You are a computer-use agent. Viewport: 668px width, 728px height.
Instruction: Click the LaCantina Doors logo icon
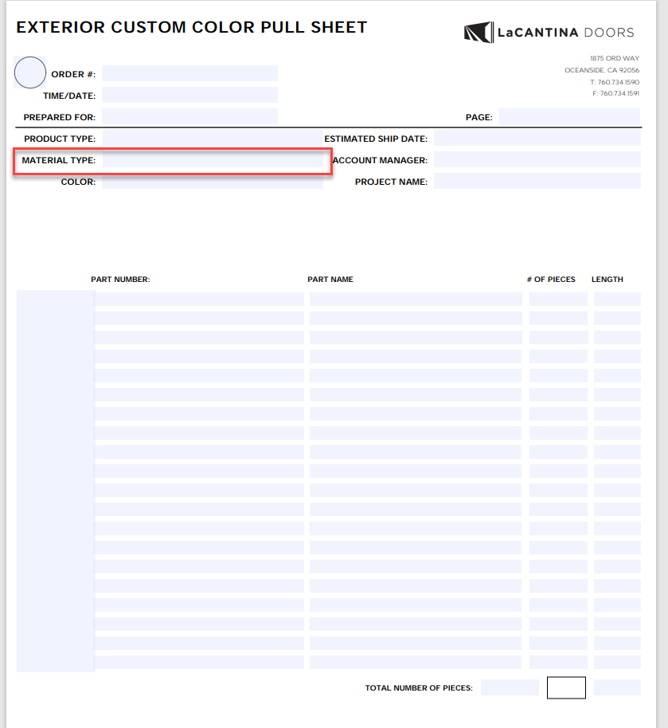[479, 33]
